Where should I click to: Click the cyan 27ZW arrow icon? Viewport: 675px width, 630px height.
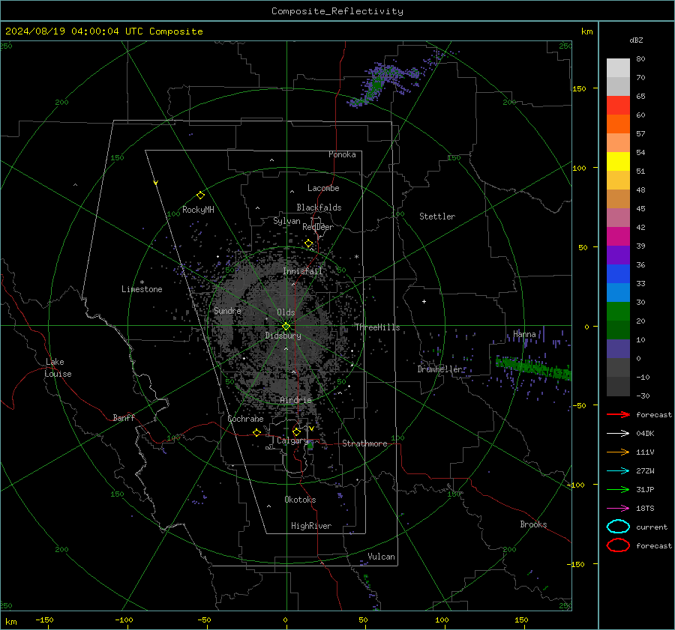pos(618,471)
